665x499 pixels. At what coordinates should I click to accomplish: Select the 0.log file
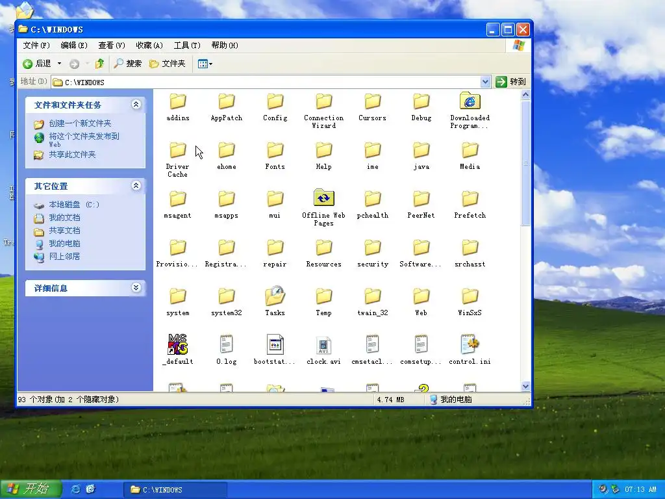click(227, 350)
